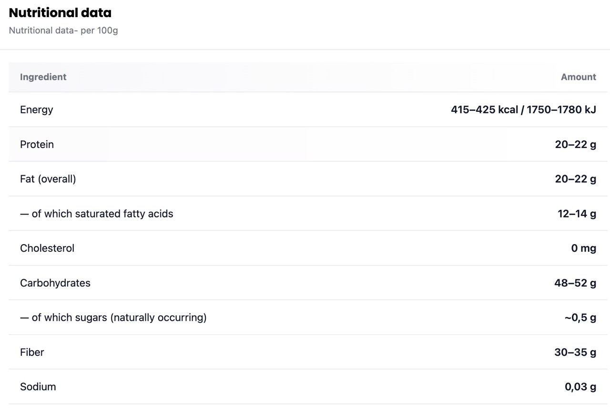The width and height of the screenshot is (610, 413).
Task: Select the Ingredient column header
Action: click(x=43, y=77)
